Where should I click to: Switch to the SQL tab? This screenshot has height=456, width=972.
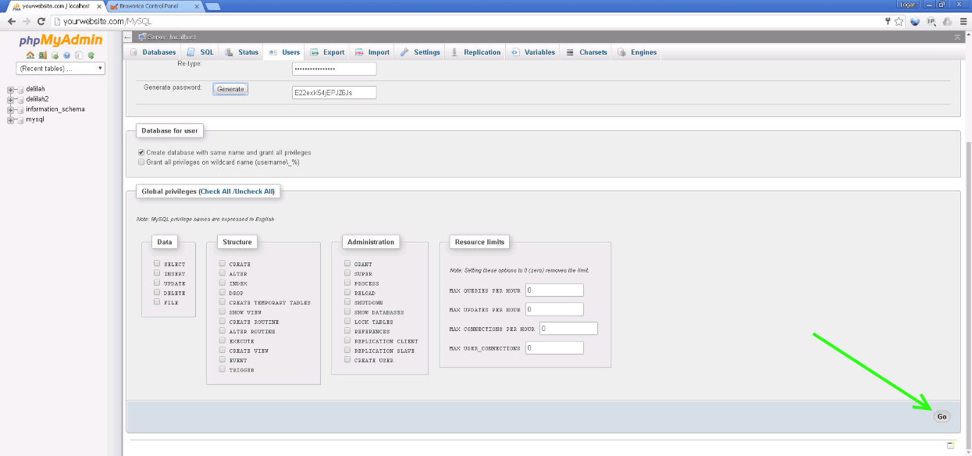[x=200, y=52]
